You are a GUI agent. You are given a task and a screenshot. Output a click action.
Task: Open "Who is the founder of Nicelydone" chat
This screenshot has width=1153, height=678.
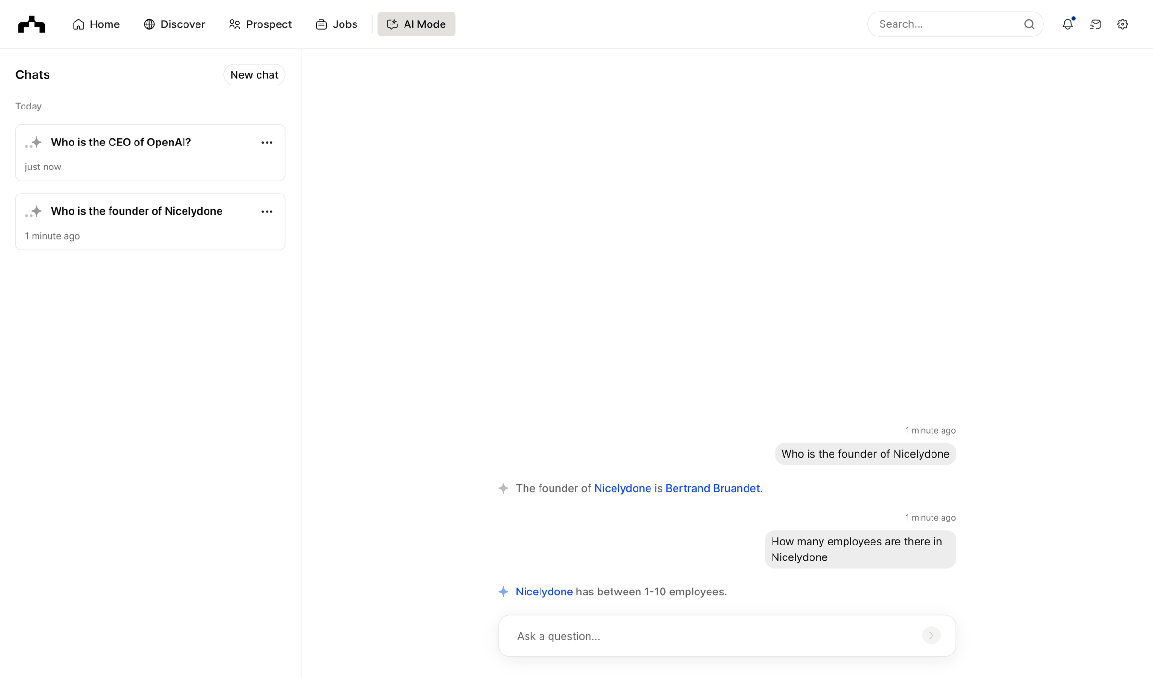point(150,222)
